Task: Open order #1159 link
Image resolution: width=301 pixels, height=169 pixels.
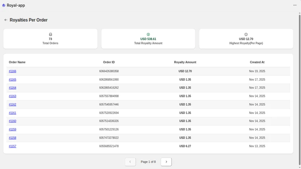Action: 12,129
